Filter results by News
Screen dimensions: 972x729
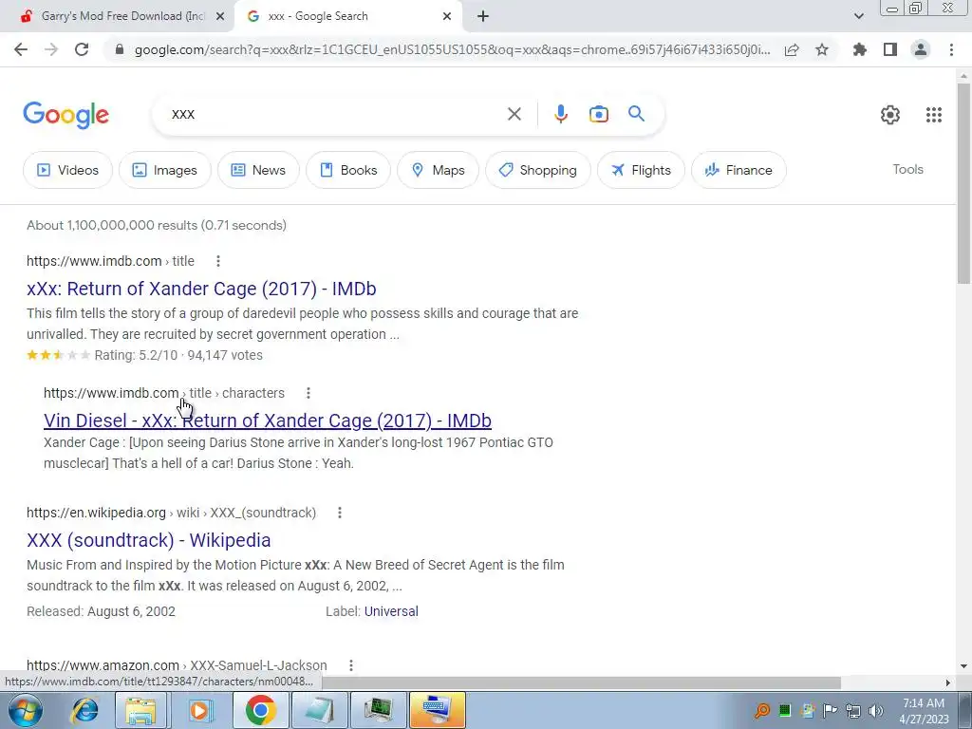(x=258, y=170)
